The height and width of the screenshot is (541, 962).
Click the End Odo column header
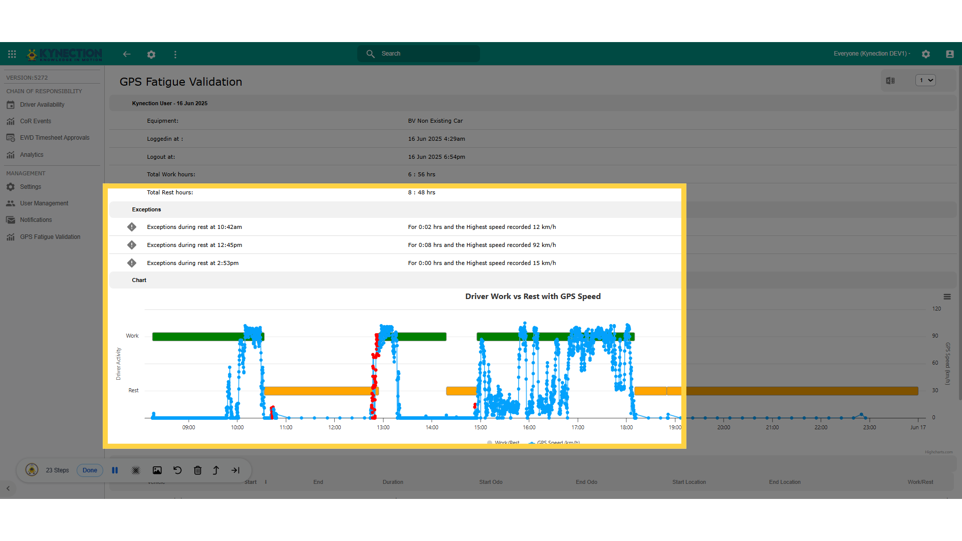(586, 482)
